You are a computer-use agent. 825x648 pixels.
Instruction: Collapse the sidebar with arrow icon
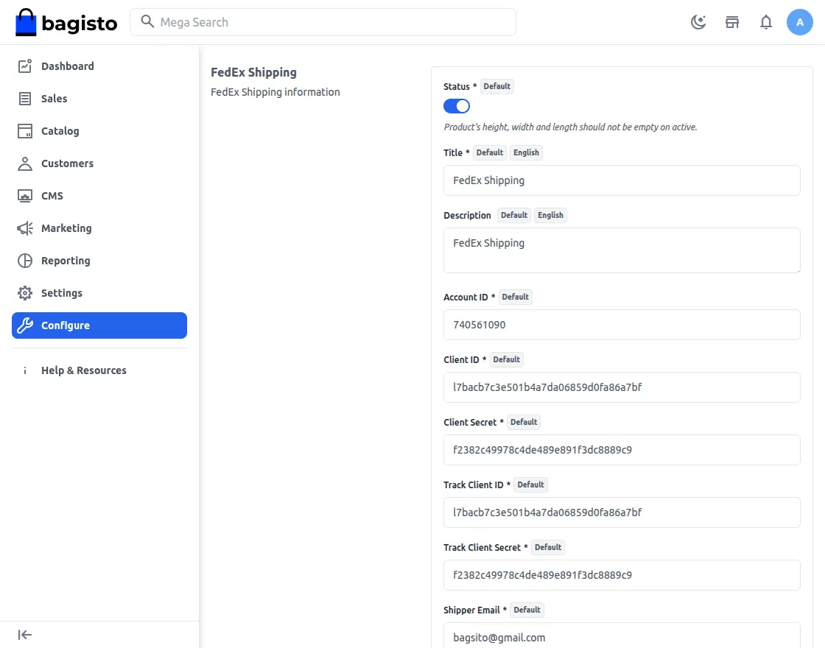[25, 635]
